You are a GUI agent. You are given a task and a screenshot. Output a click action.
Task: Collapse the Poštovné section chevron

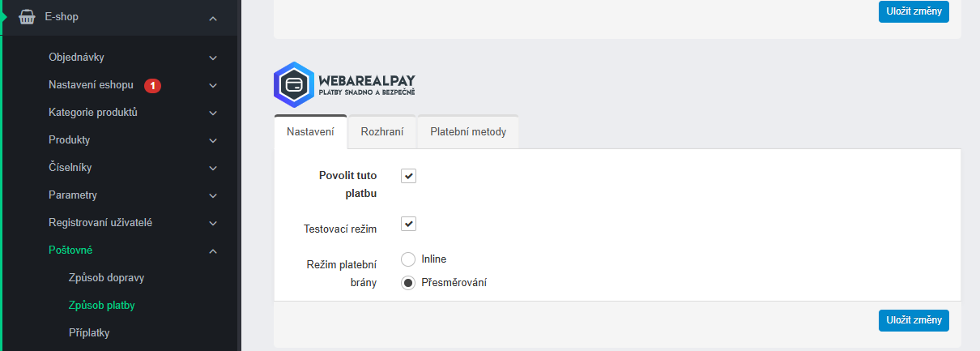click(x=213, y=251)
